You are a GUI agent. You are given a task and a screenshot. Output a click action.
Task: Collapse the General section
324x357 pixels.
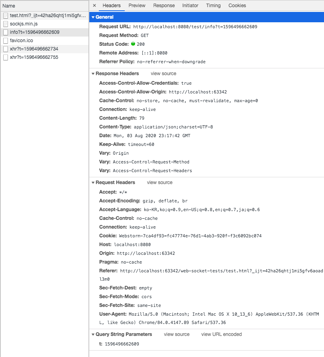click(x=93, y=17)
